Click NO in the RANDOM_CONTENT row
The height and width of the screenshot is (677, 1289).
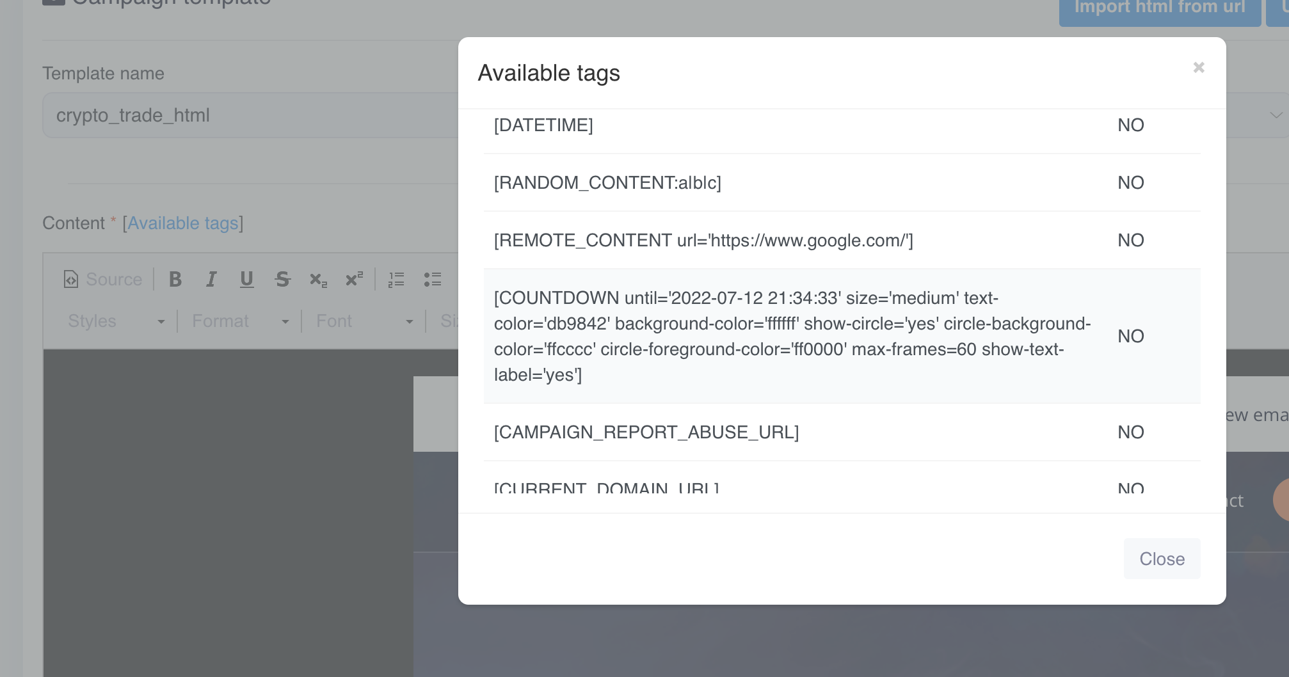coord(1130,182)
